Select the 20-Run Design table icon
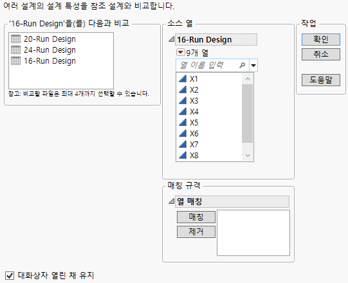The image size is (348, 283). tap(15, 39)
